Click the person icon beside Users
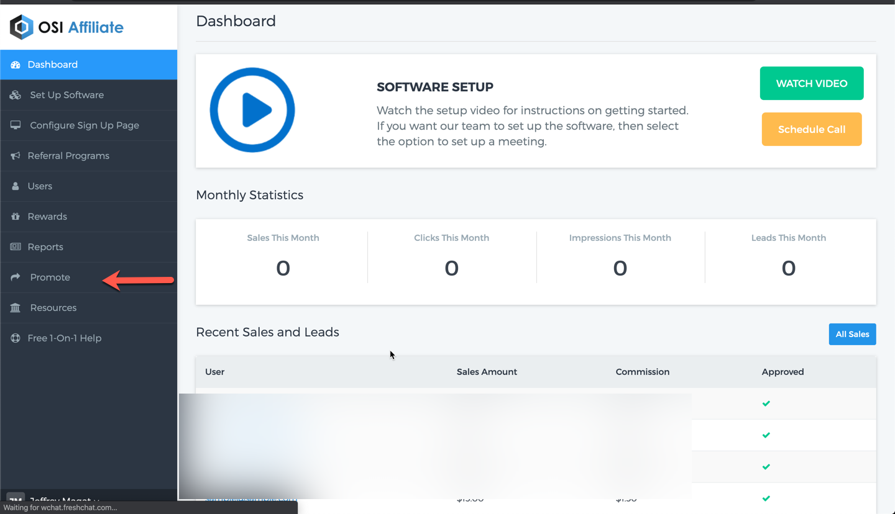This screenshot has height=514, width=895. (x=16, y=186)
